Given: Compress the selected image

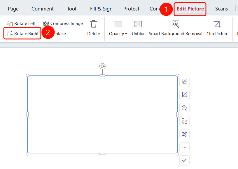Looking at the screenshot, I should [63, 24].
